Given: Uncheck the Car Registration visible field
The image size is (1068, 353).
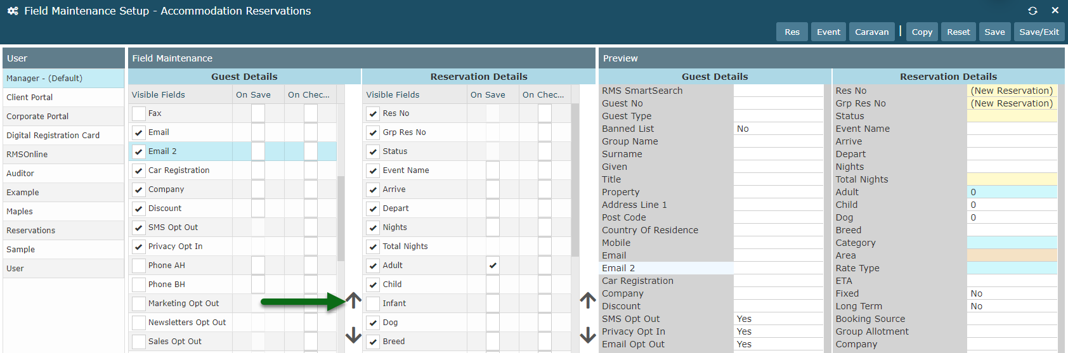Looking at the screenshot, I should click(139, 170).
